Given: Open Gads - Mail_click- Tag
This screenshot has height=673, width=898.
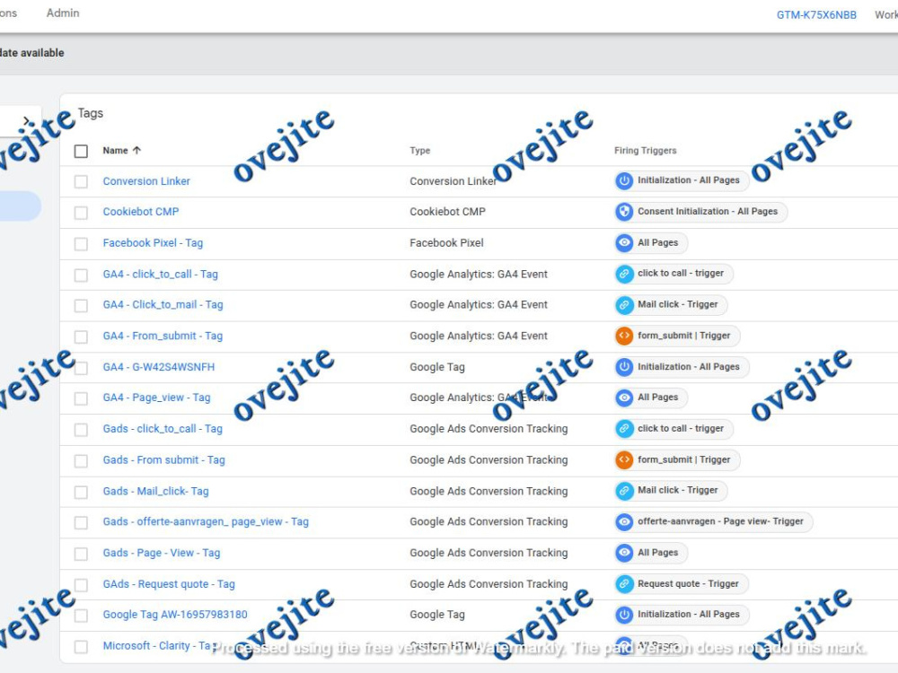Looking at the screenshot, I should [x=155, y=491].
